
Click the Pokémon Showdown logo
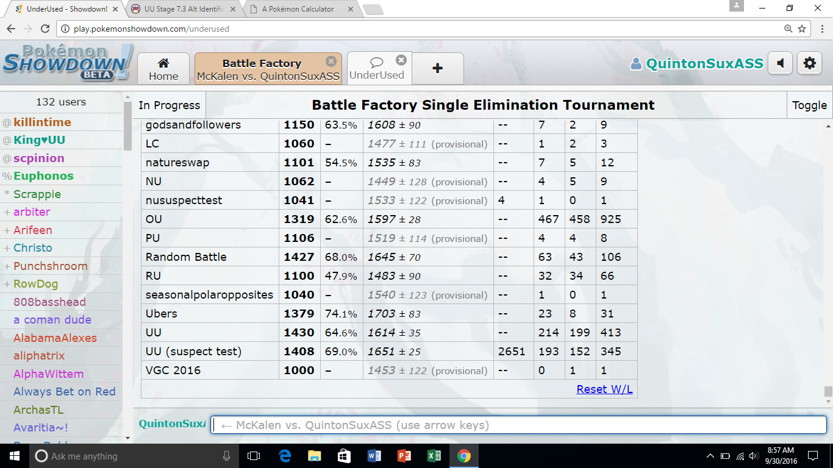[x=67, y=62]
